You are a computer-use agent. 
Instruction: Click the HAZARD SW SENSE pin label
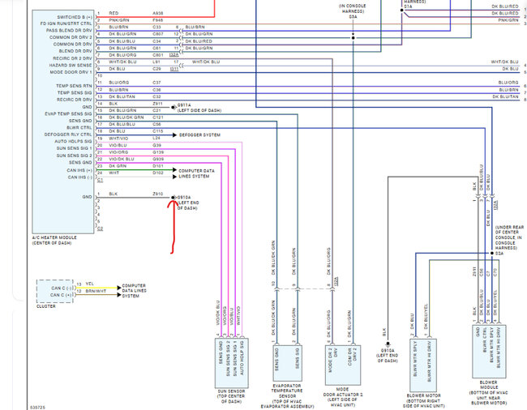(71, 65)
